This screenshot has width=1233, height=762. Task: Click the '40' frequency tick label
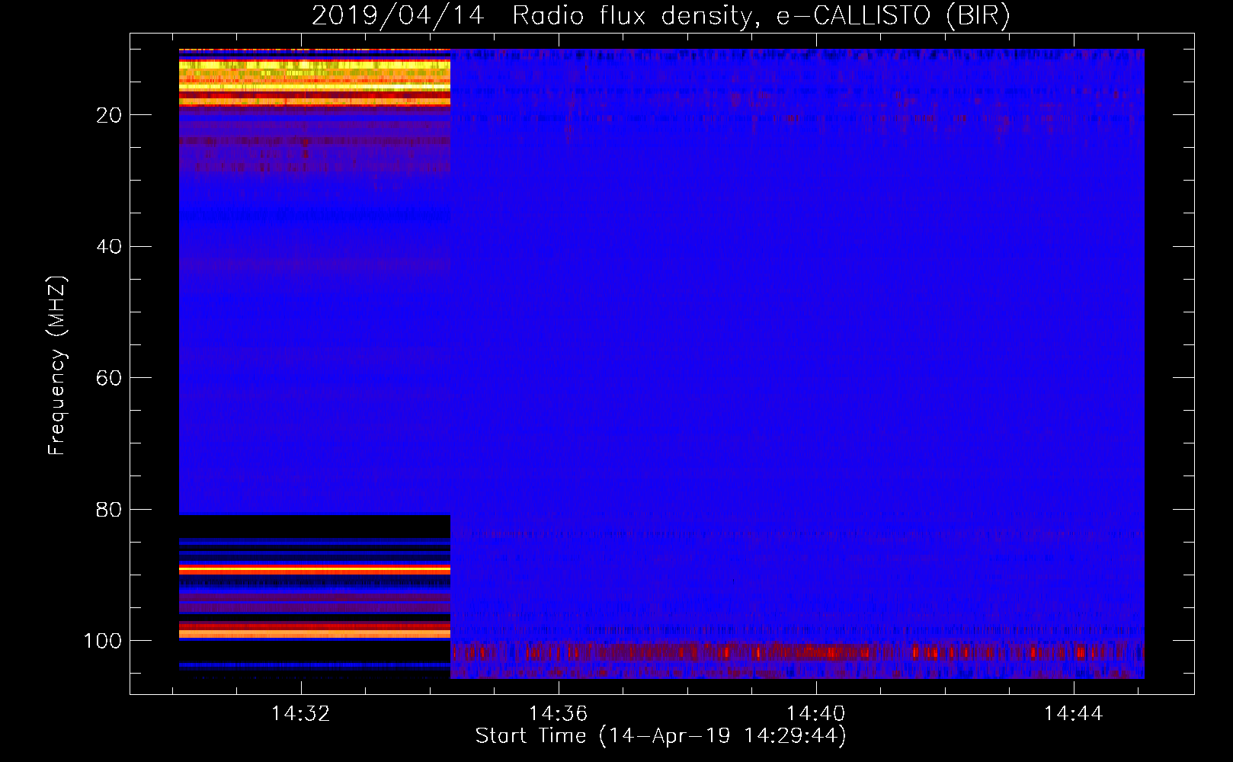tap(110, 247)
